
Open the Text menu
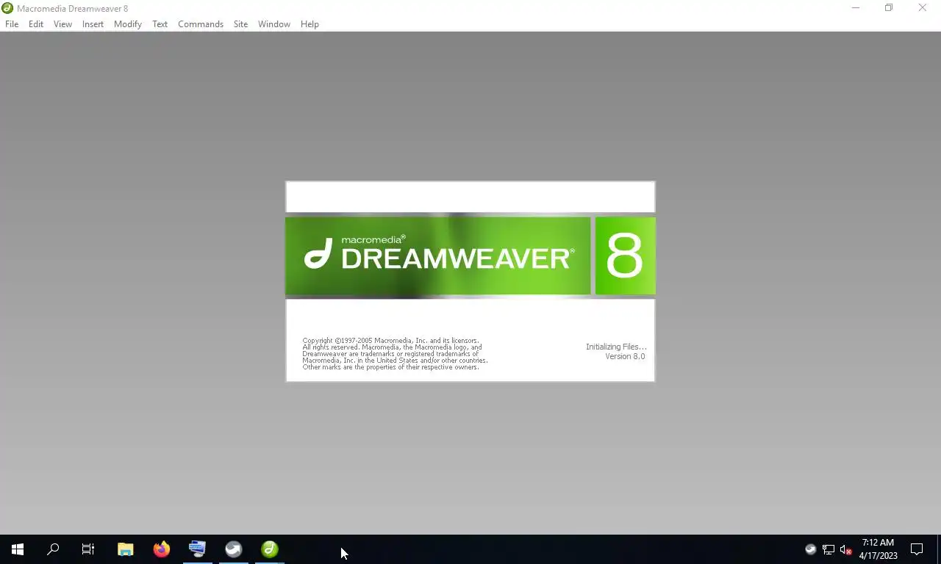click(160, 24)
